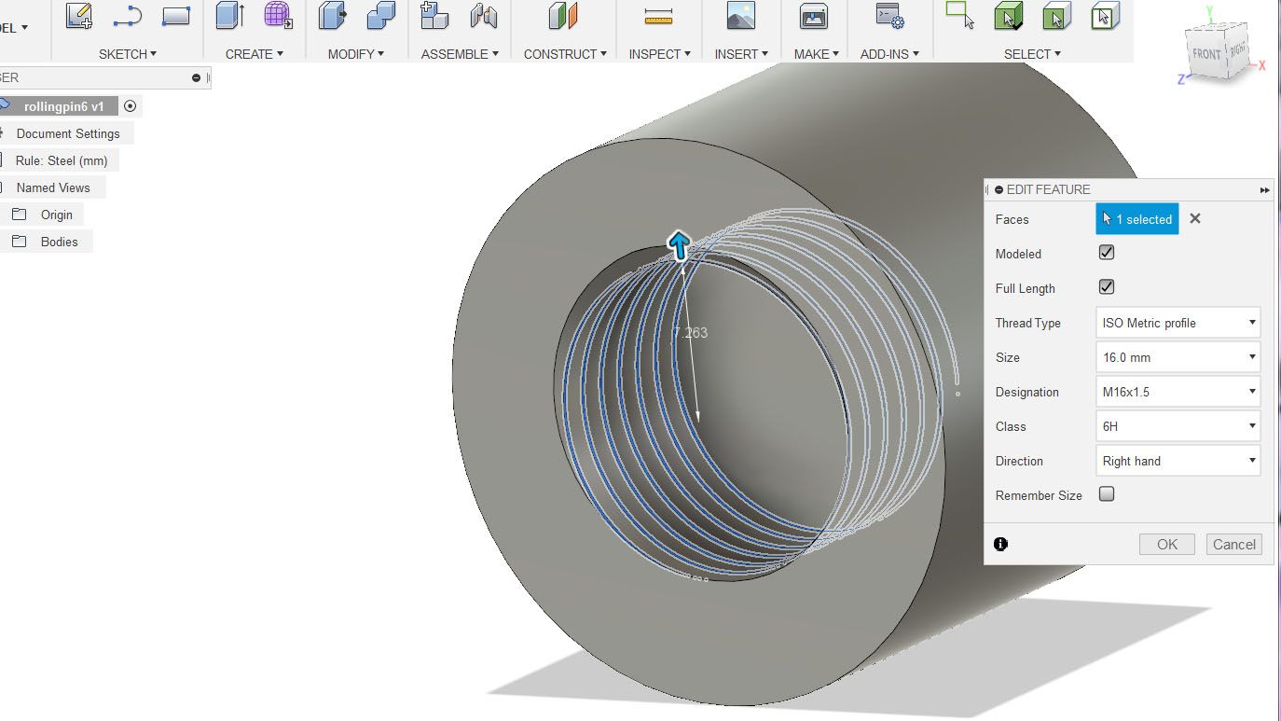Open the Designation dropdown showing M16x1.5
Screen dimensions: 1281x721
click(1178, 392)
